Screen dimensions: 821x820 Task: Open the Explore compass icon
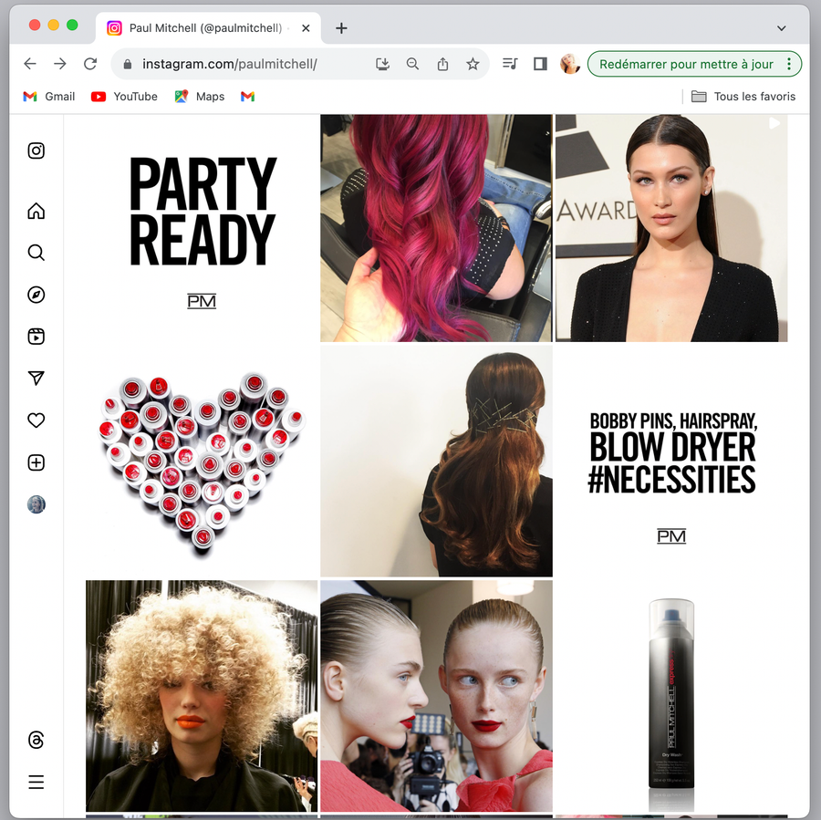click(36, 295)
